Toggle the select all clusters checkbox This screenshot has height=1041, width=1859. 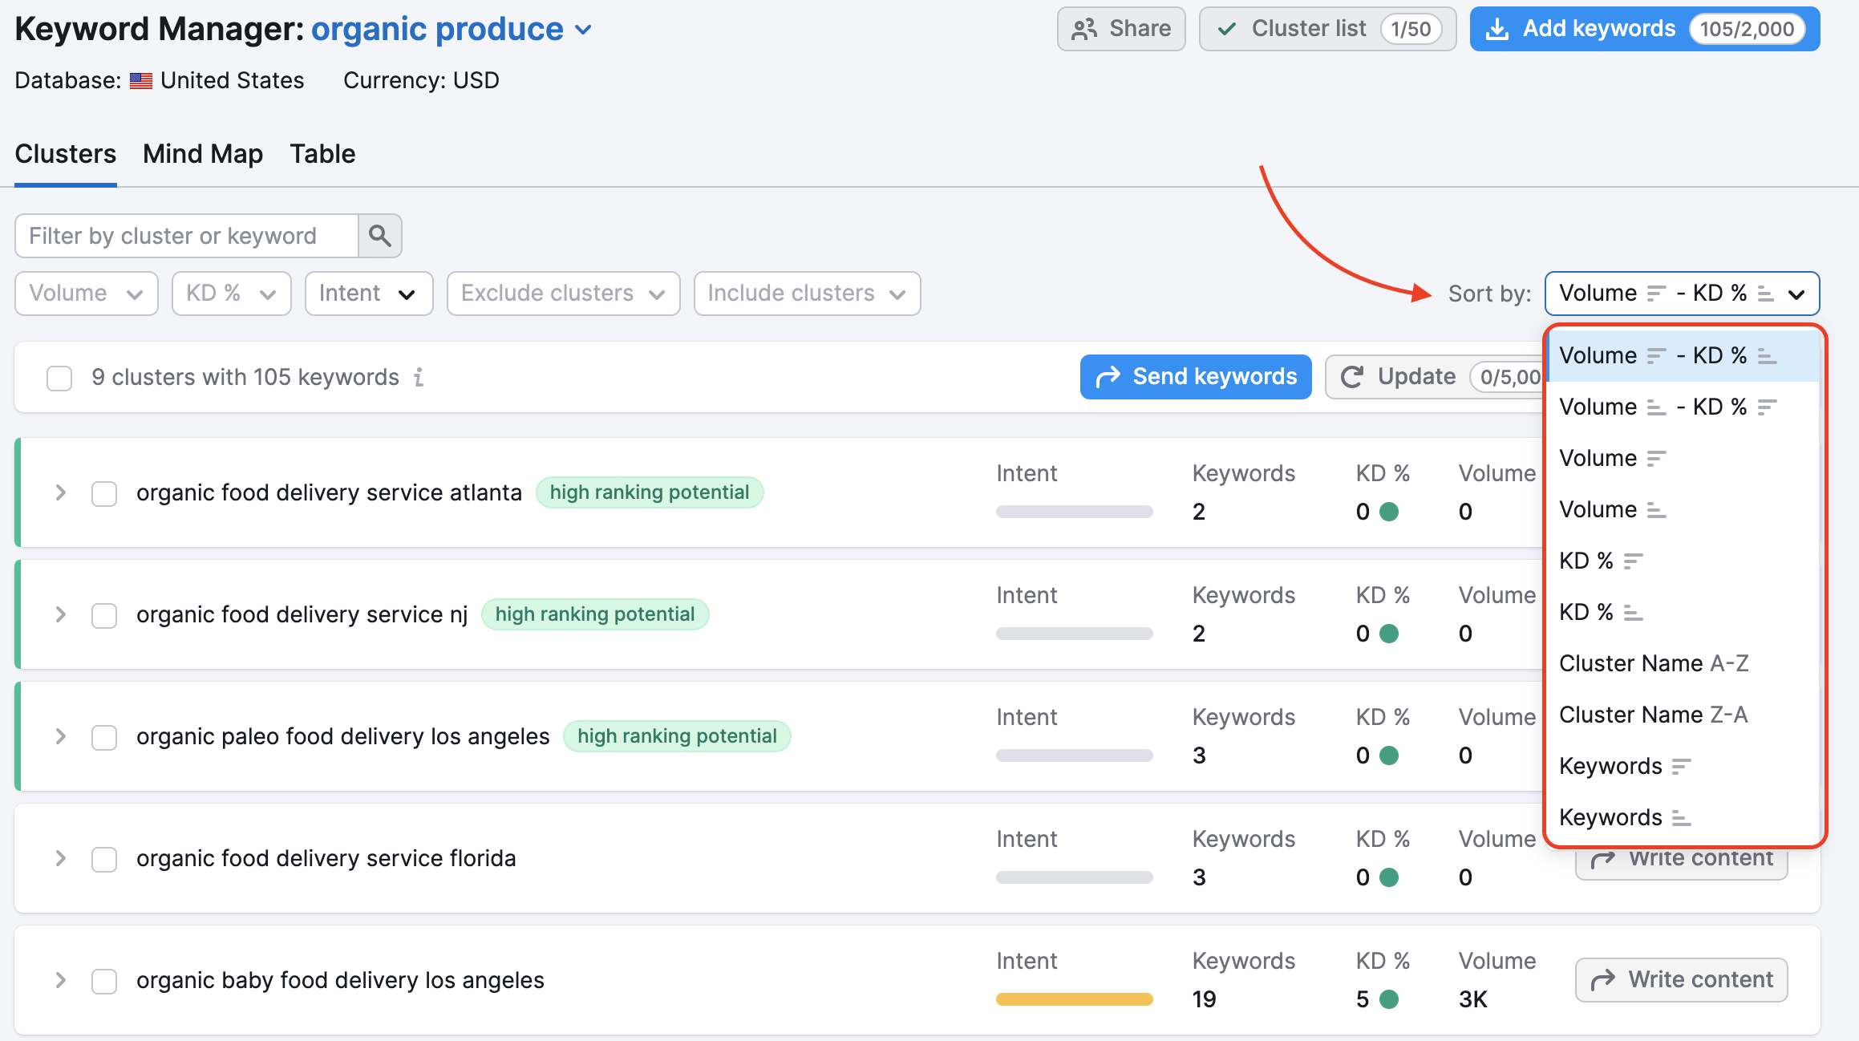60,377
